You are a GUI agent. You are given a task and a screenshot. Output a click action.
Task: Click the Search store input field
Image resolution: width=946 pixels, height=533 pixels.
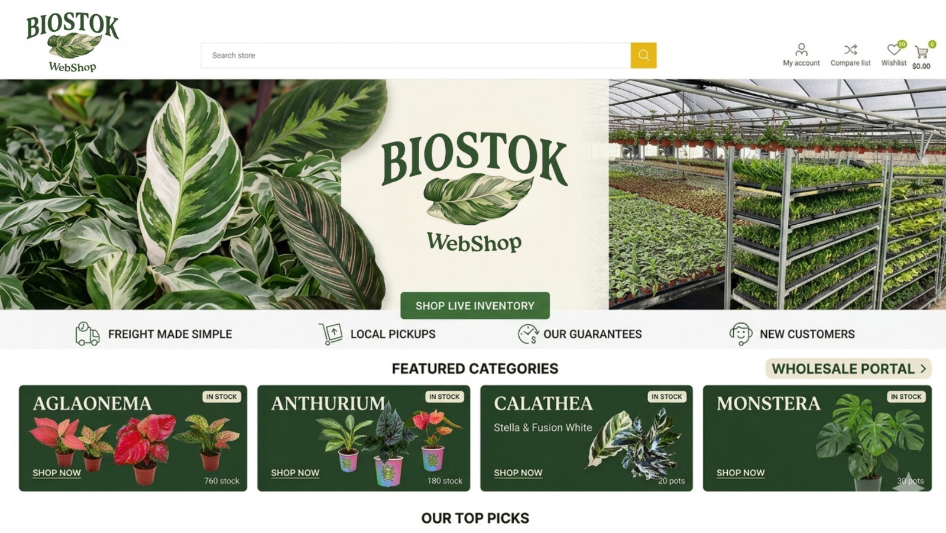(x=416, y=55)
